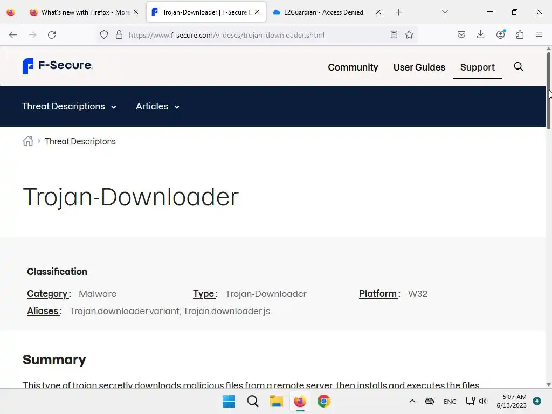The image size is (552, 414).
Task: Open the taskbar clock and date
Action: (512, 401)
